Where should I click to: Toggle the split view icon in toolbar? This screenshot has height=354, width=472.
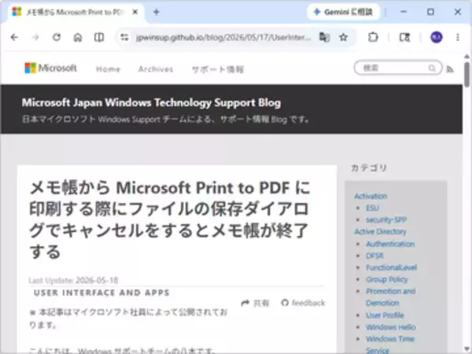pos(99,37)
